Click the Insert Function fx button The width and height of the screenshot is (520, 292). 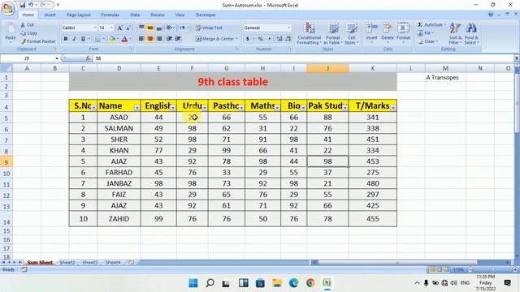[88, 58]
